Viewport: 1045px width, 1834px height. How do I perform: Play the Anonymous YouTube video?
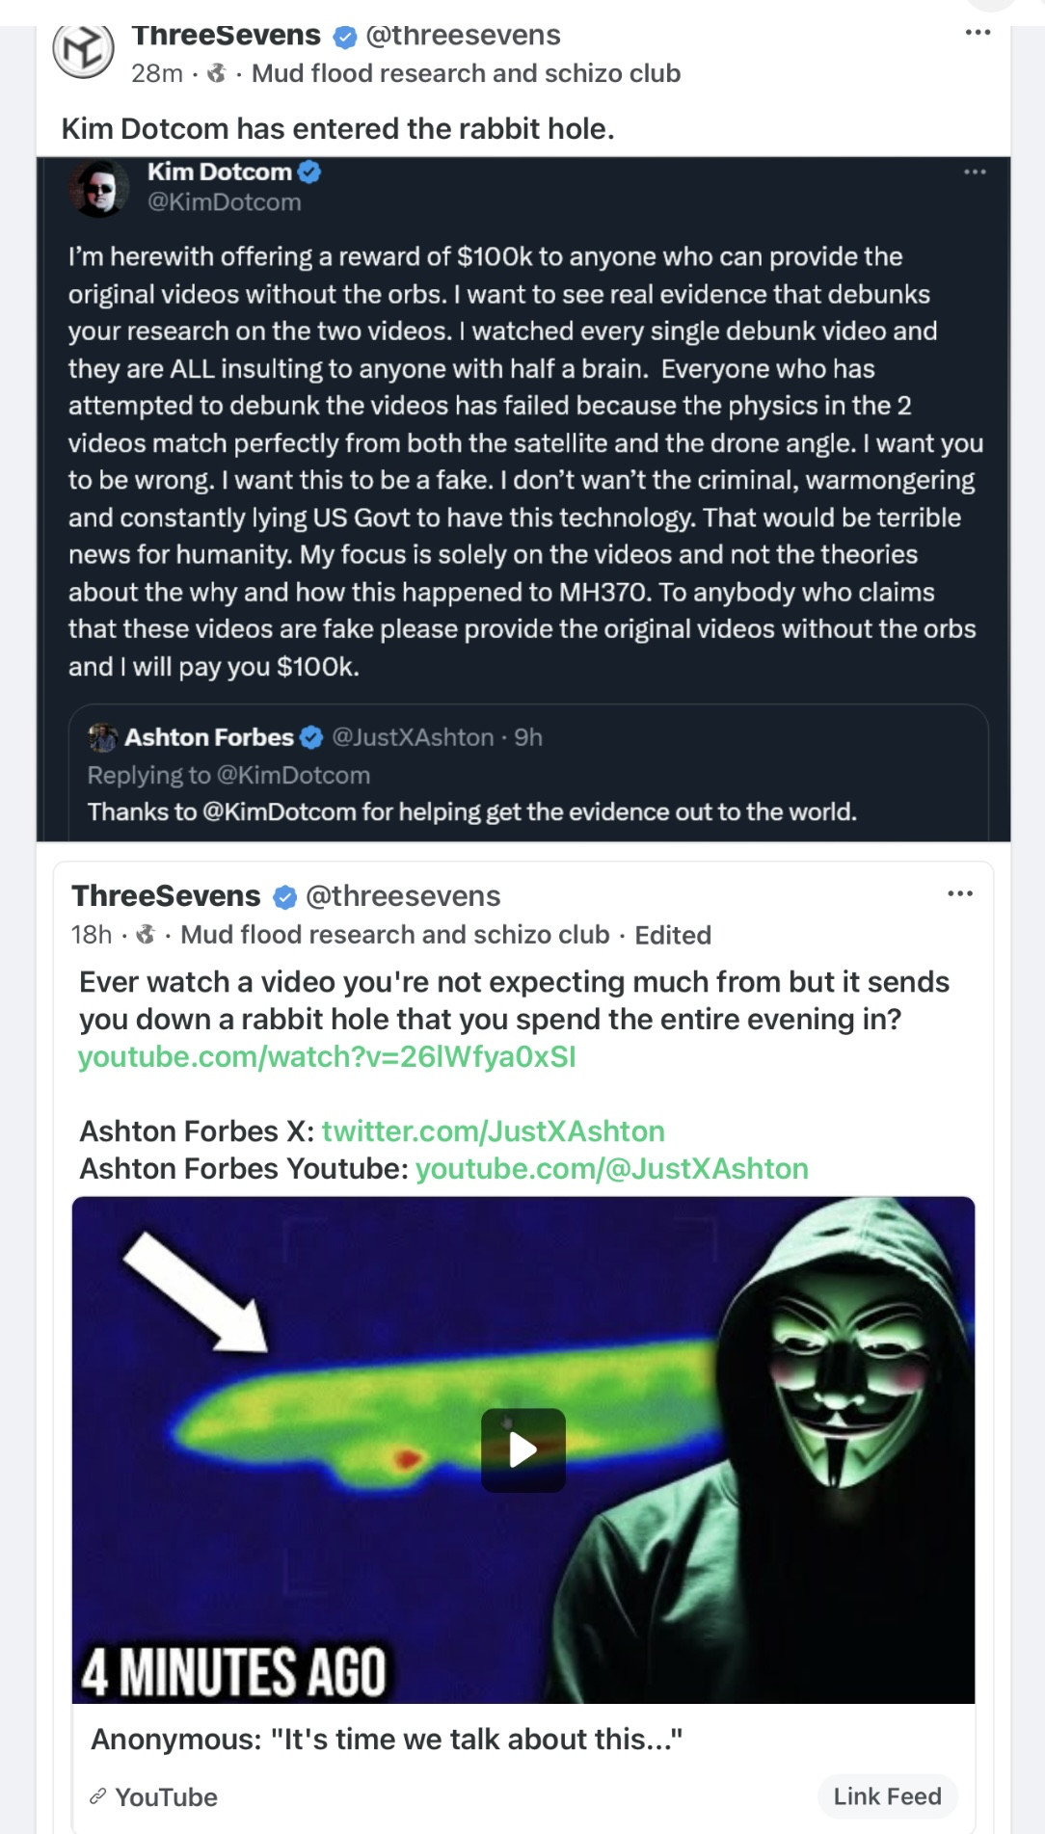click(x=522, y=1450)
